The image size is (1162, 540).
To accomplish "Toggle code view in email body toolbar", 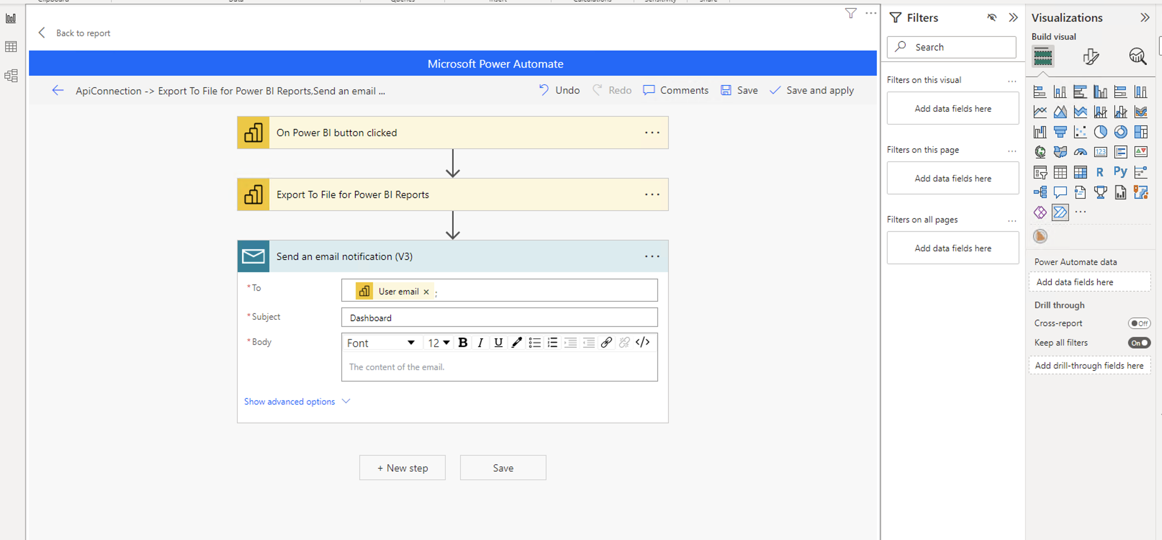I will point(643,342).
